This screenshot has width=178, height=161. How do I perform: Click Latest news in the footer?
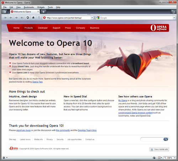click(25, 139)
